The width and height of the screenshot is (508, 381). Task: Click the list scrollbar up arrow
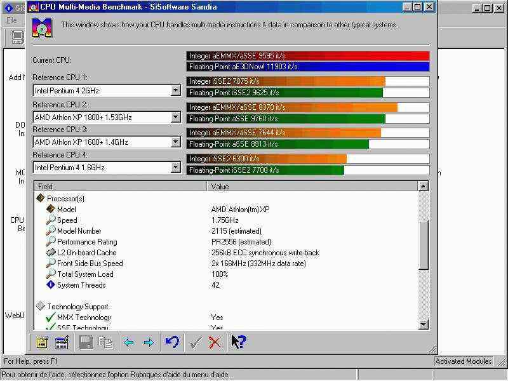click(x=423, y=186)
